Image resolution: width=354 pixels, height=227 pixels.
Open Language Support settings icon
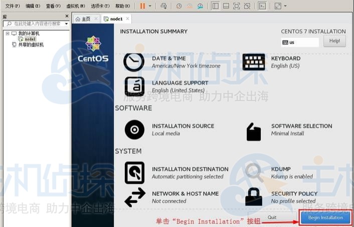point(134,86)
